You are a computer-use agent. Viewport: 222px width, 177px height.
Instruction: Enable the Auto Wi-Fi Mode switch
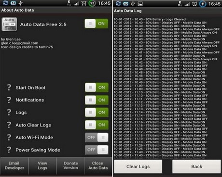(97, 138)
